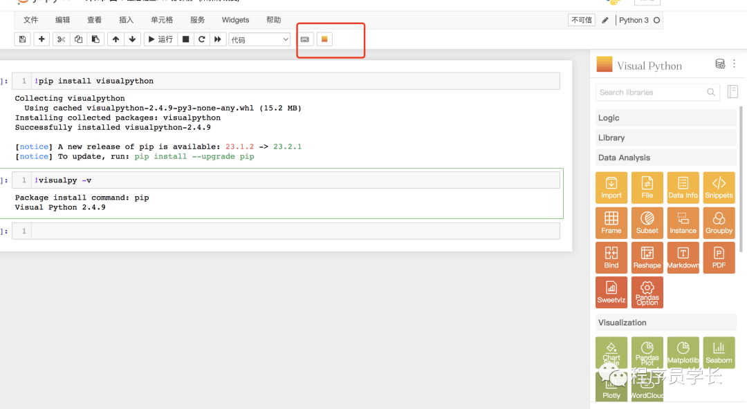Move selected cell up arrow
The width and height of the screenshot is (747, 409).
(x=116, y=39)
